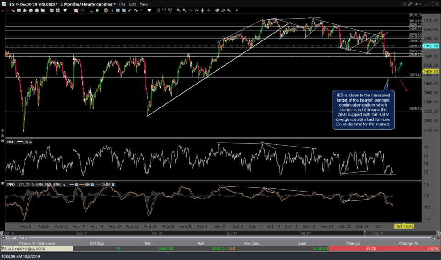Screen dimensions: 441x260
Task: Click the Financial Instrument column header
Action: click(37, 243)
